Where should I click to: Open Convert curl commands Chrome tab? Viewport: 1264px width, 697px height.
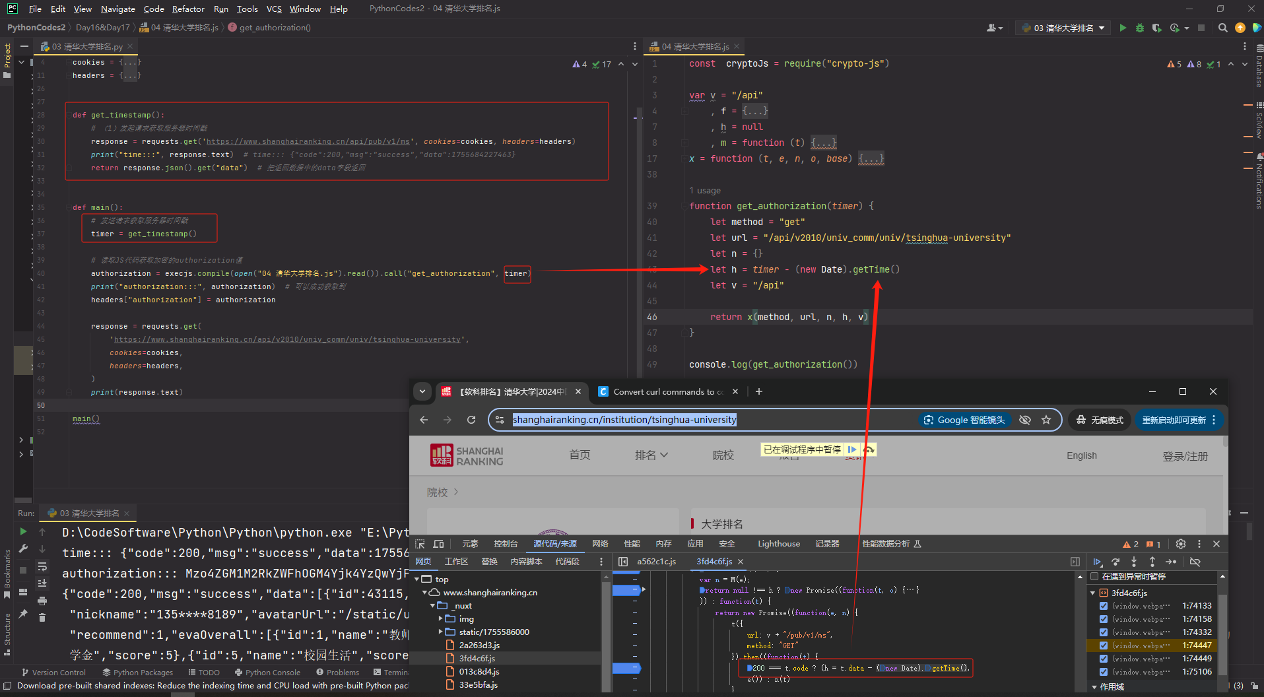(x=667, y=391)
